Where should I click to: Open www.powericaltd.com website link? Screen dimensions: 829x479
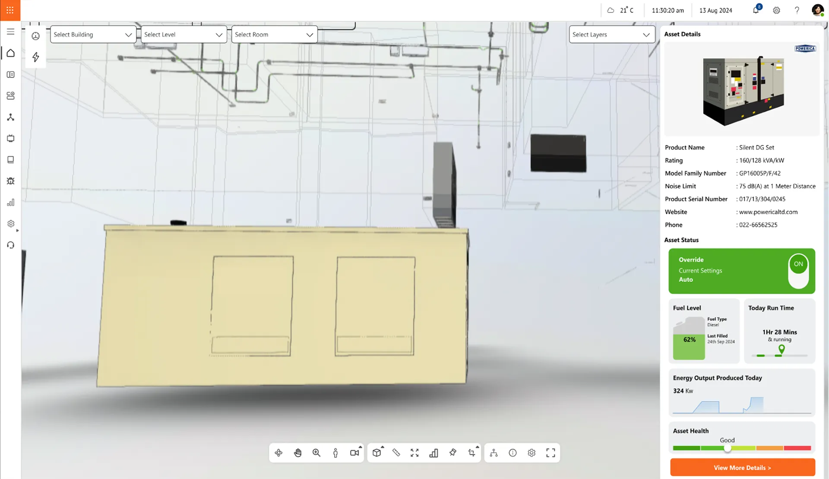pyautogui.click(x=768, y=212)
